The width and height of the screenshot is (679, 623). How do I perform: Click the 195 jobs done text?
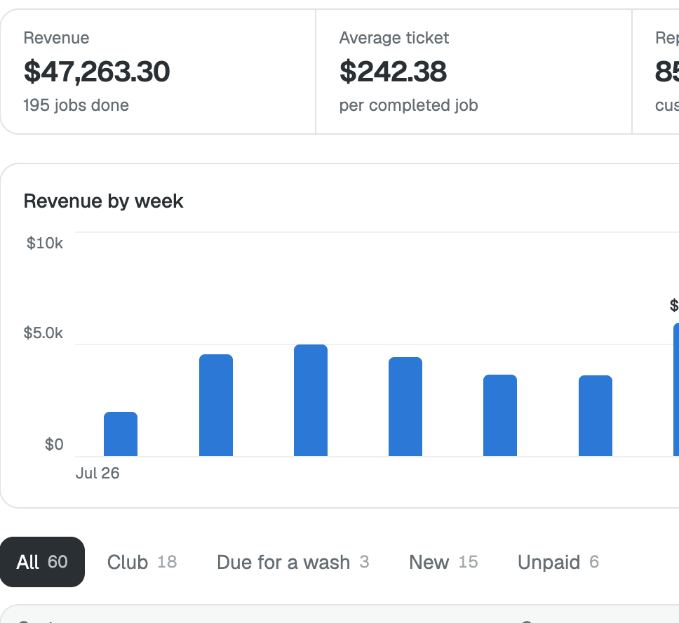pyautogui.click(x=76, y=105)
